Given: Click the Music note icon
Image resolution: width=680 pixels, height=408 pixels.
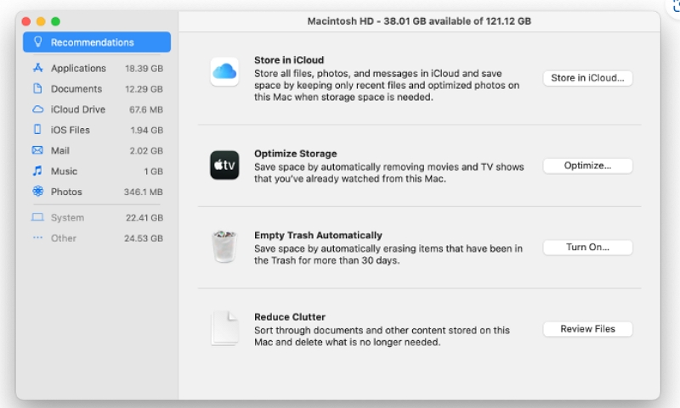Looking at the screenshot, I should [37, 170].
